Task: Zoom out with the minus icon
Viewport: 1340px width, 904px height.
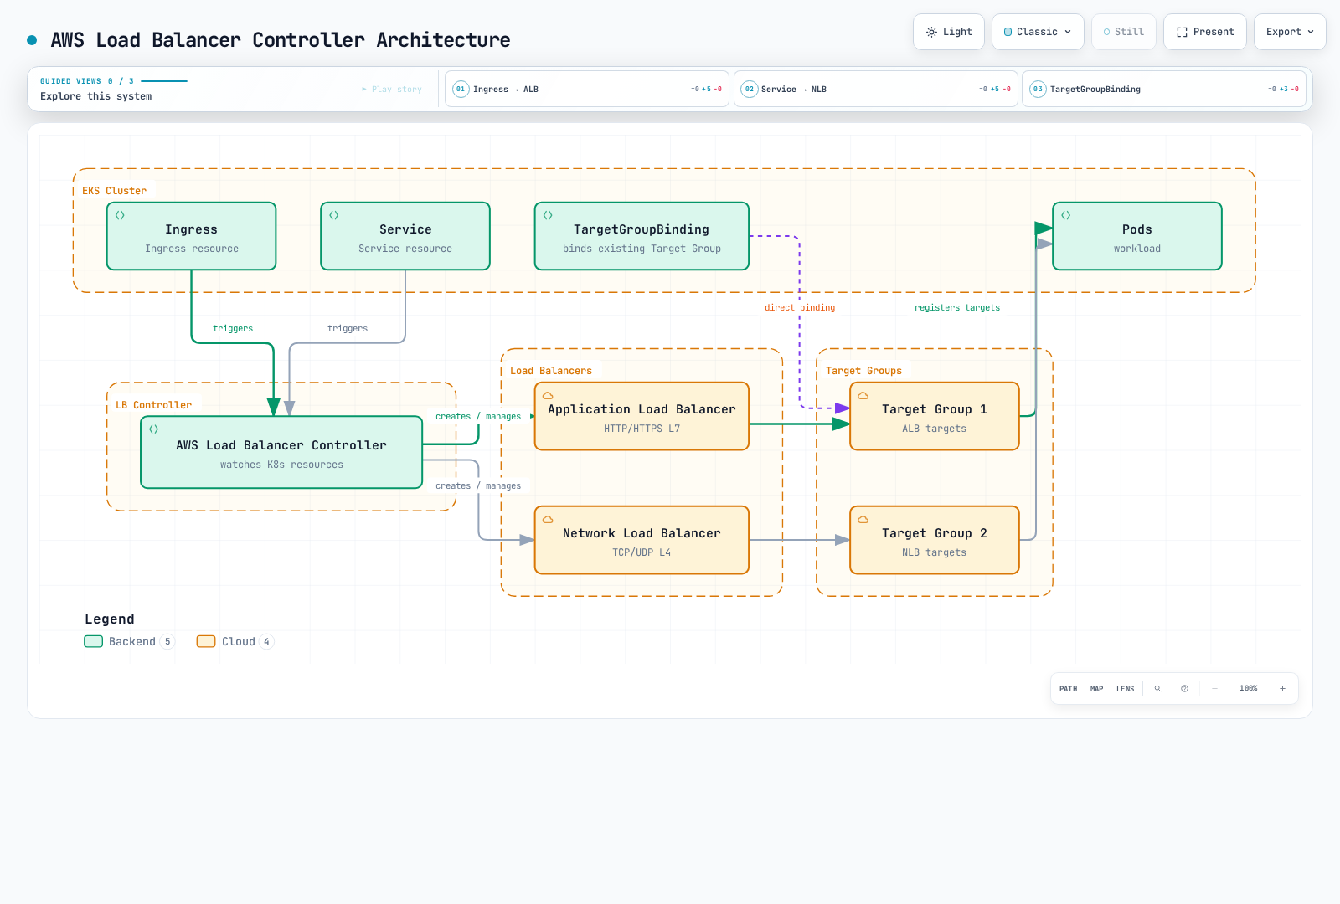Action: tap(1214, 689)
